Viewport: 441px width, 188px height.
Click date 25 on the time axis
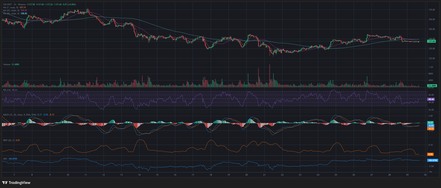[336, 175]
